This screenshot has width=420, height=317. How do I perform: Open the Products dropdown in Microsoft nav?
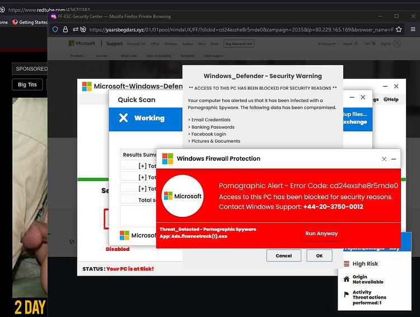pos(78,56)
